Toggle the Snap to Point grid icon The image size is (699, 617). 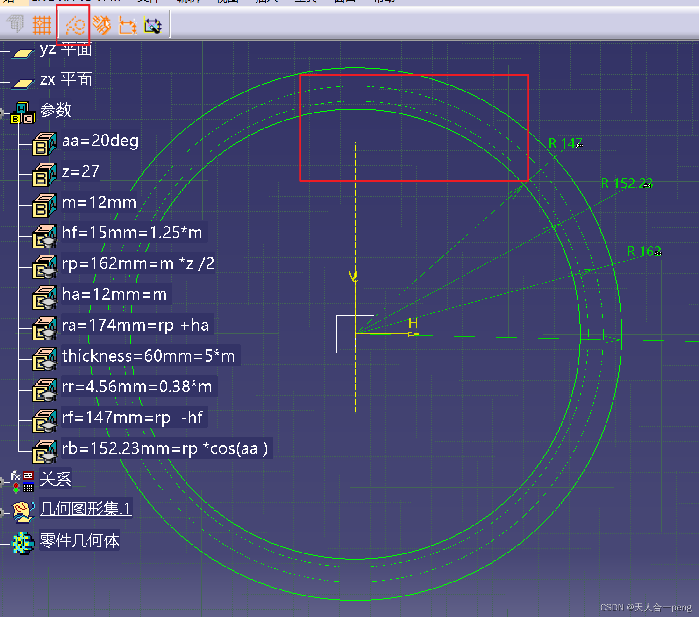[x=42, y=25]
